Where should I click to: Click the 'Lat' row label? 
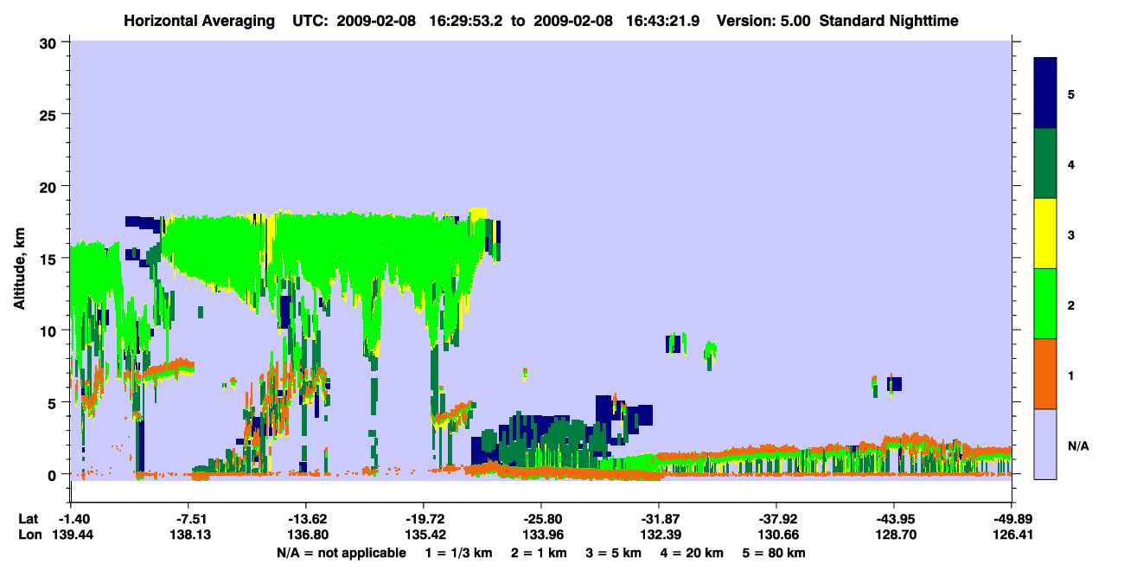(x=28, y=519)
